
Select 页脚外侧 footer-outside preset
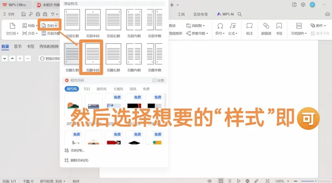pos(155,58)
